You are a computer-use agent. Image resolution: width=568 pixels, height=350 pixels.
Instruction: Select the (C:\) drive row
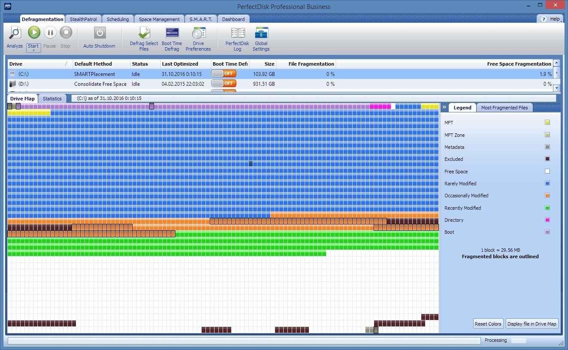click(280, 74)
